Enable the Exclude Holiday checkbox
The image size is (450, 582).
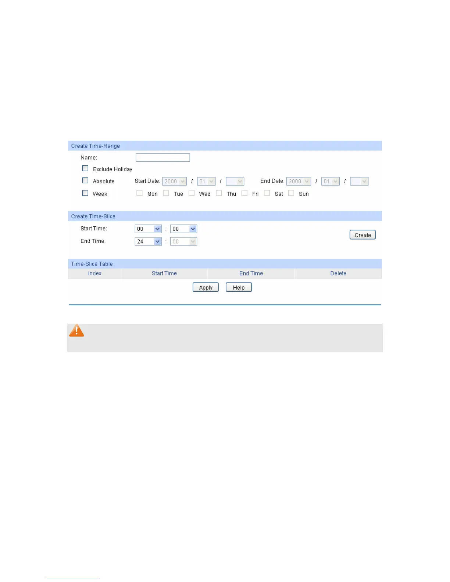click(85, 168)
